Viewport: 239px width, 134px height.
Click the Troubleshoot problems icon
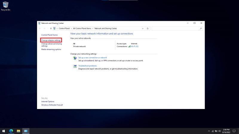[75, 66]
